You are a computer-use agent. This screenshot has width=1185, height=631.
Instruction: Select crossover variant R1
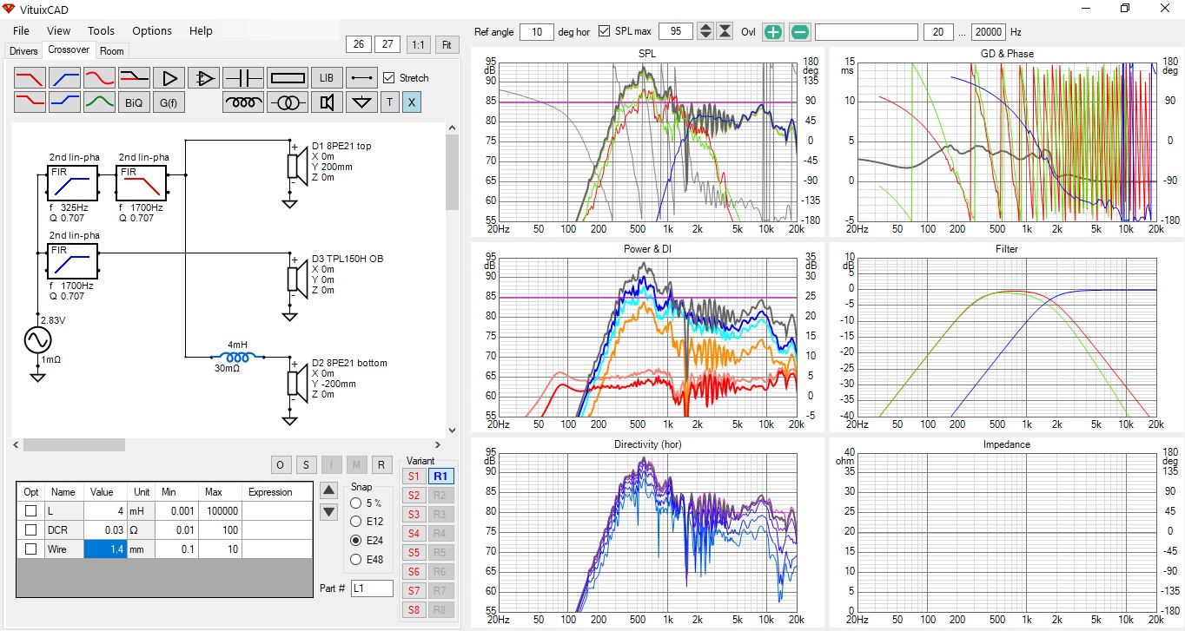click(x=440, y=477)
